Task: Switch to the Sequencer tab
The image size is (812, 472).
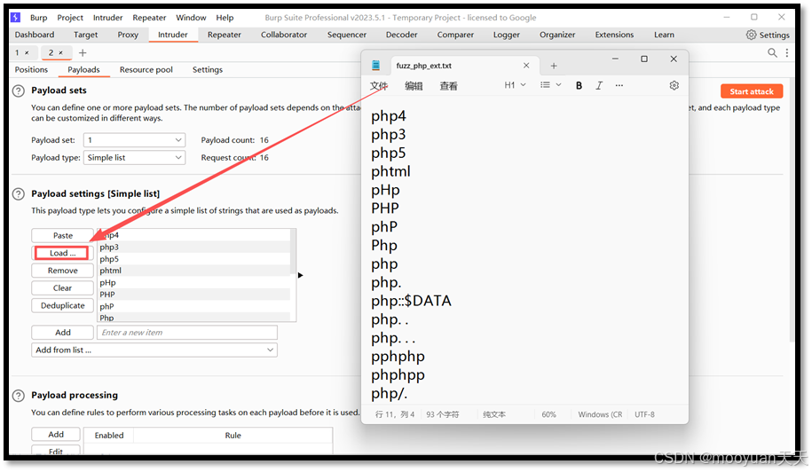Action: tap(347, 35)
